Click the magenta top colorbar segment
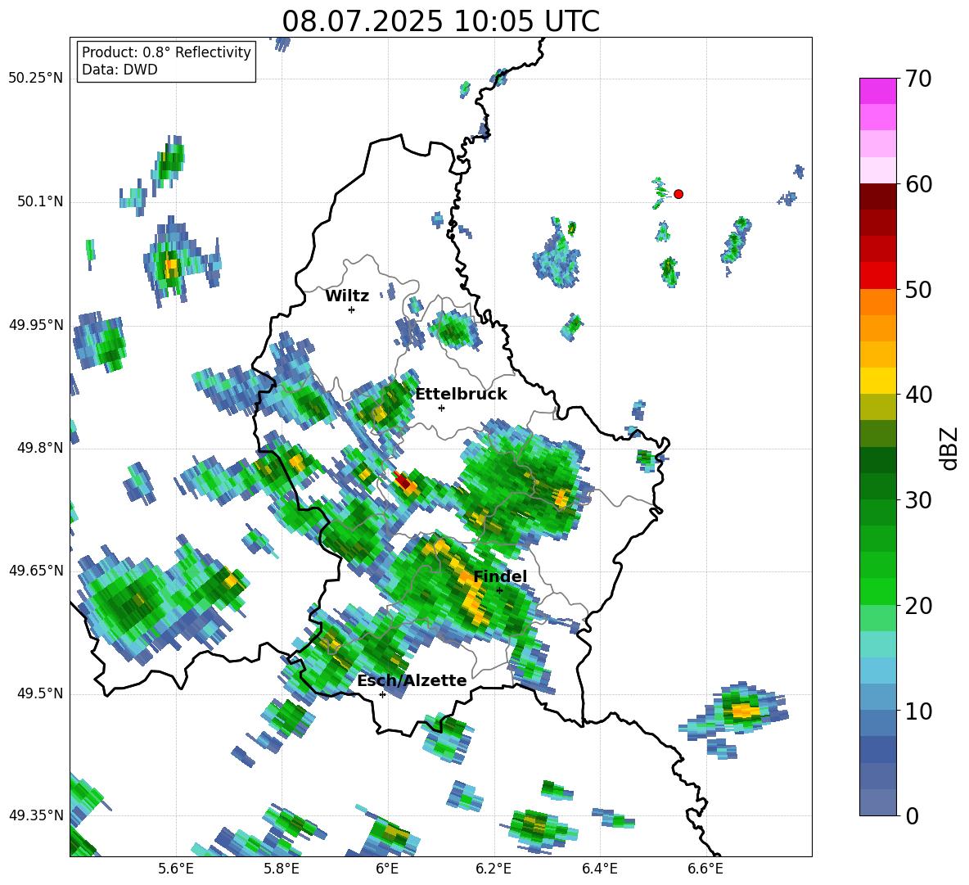 pos(877,91)
